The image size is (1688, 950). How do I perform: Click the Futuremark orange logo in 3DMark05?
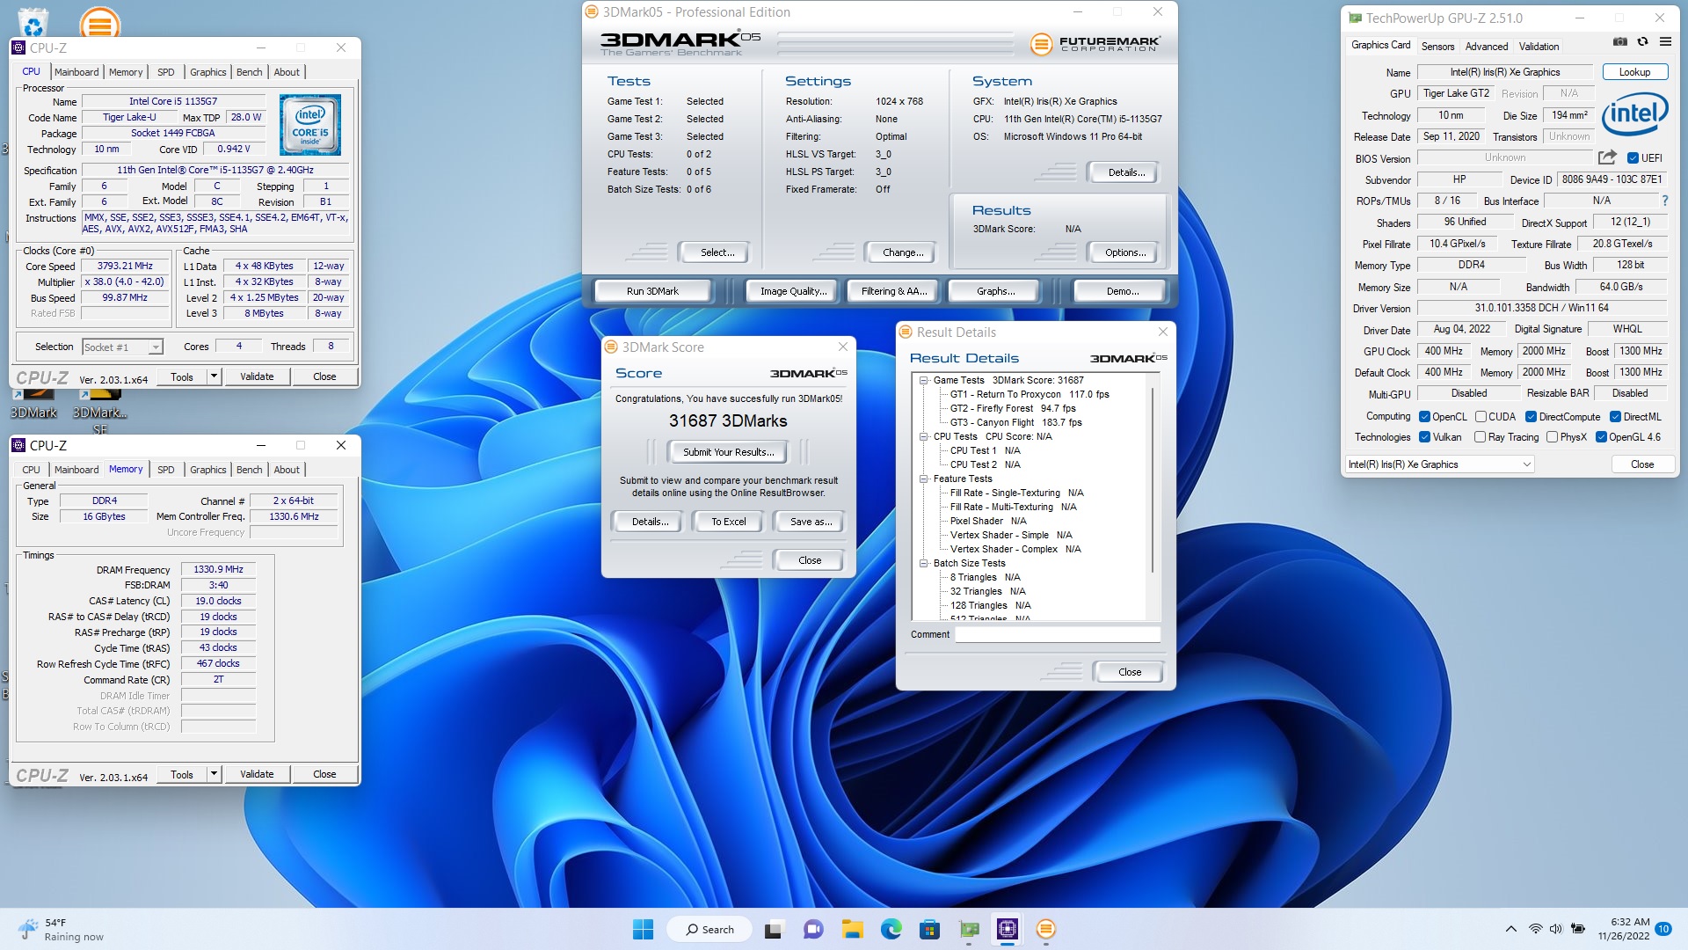pyautogui.click(x=1041, y=44)
